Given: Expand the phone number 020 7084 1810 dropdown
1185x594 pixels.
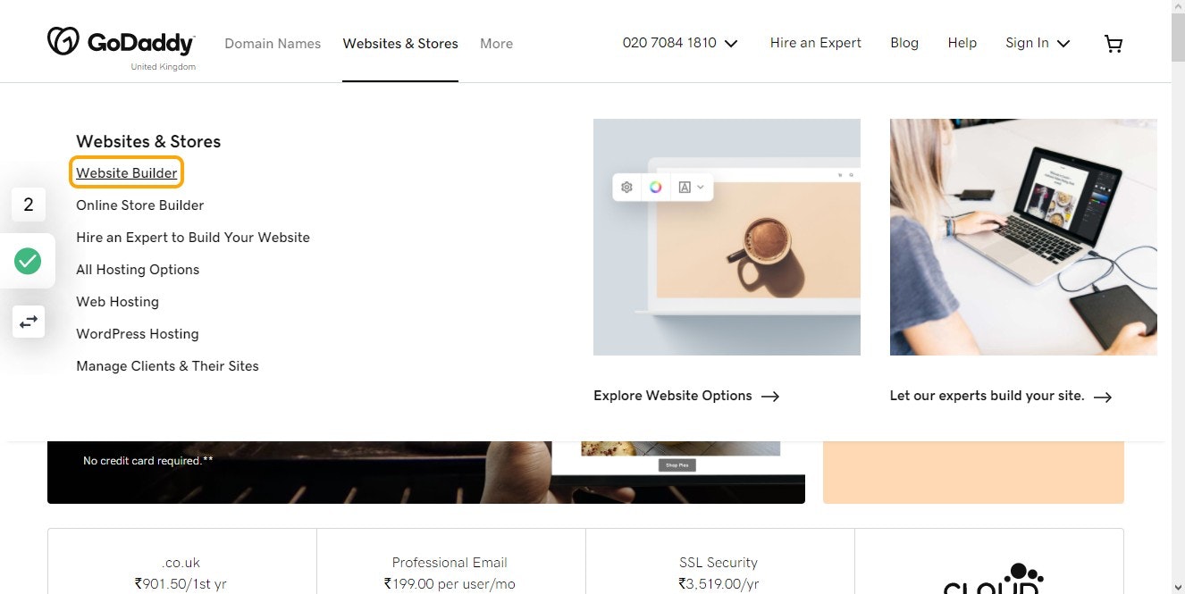Looking at the screenshot, I should pyautogui.click(x=731, y=44).
